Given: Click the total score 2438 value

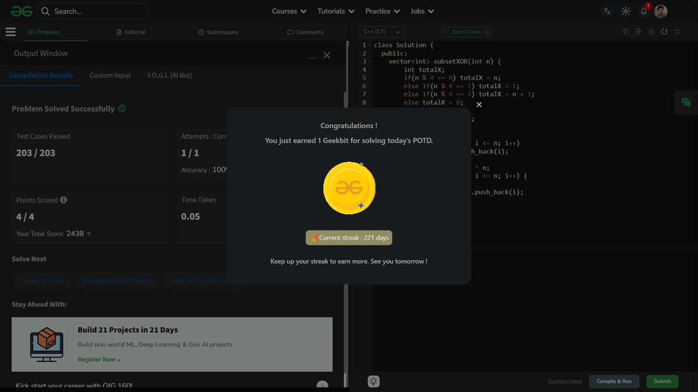Looking at the screenshot, I should point(75,233).
